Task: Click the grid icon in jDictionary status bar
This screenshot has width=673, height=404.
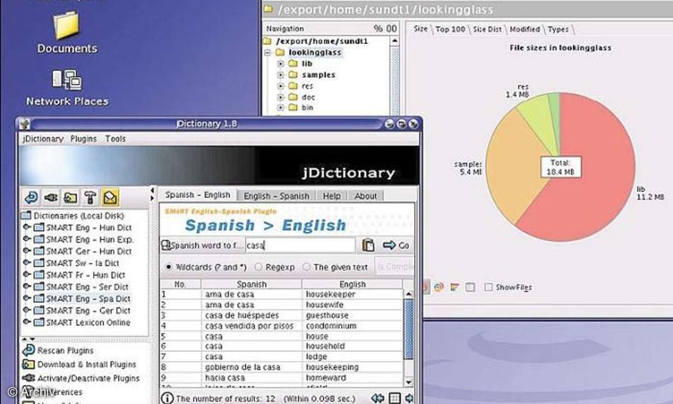Action: [395, 398]
